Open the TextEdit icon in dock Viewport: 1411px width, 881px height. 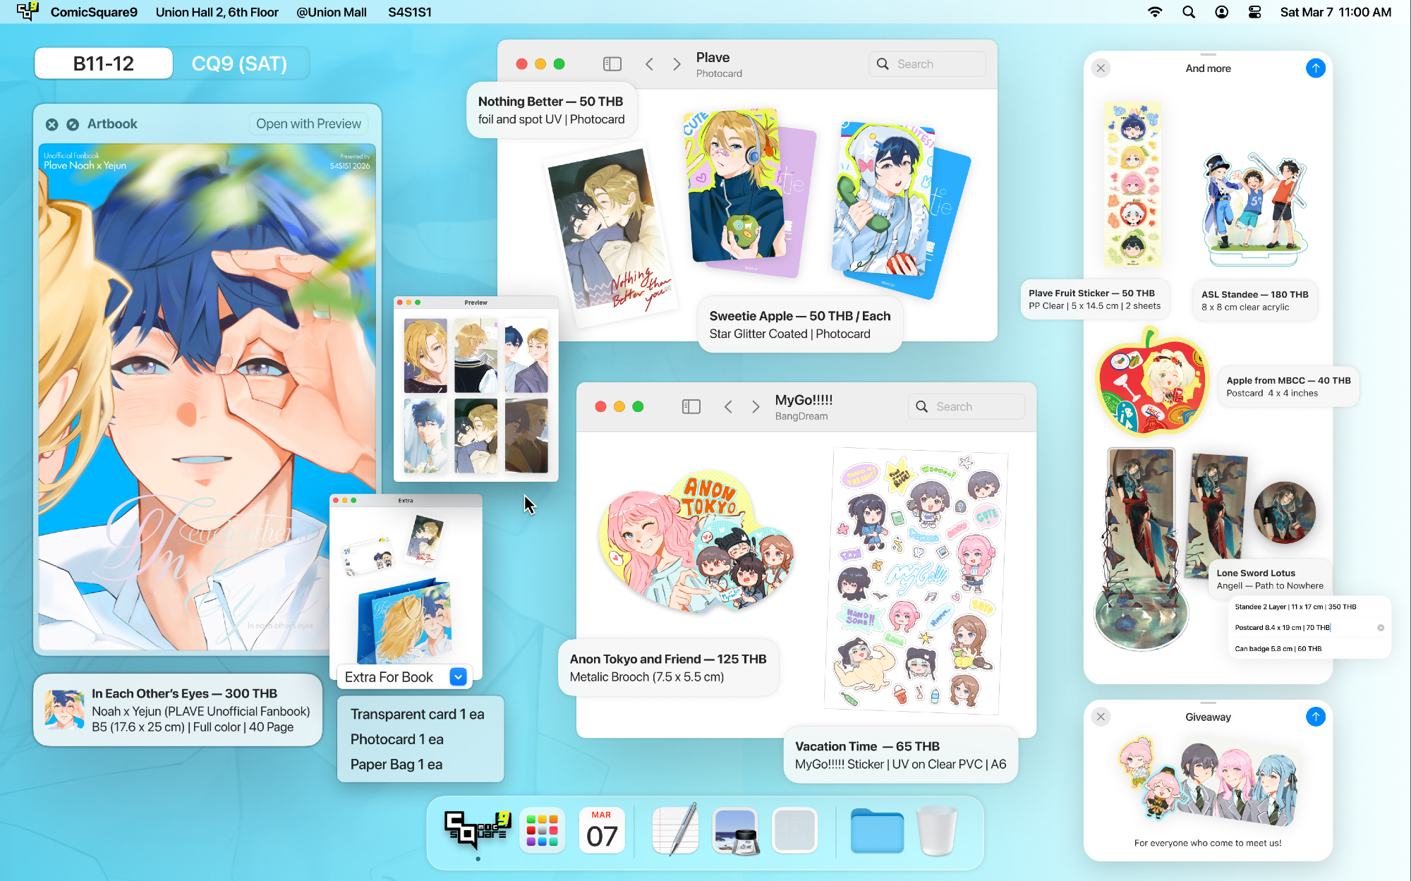pos(675,830)
